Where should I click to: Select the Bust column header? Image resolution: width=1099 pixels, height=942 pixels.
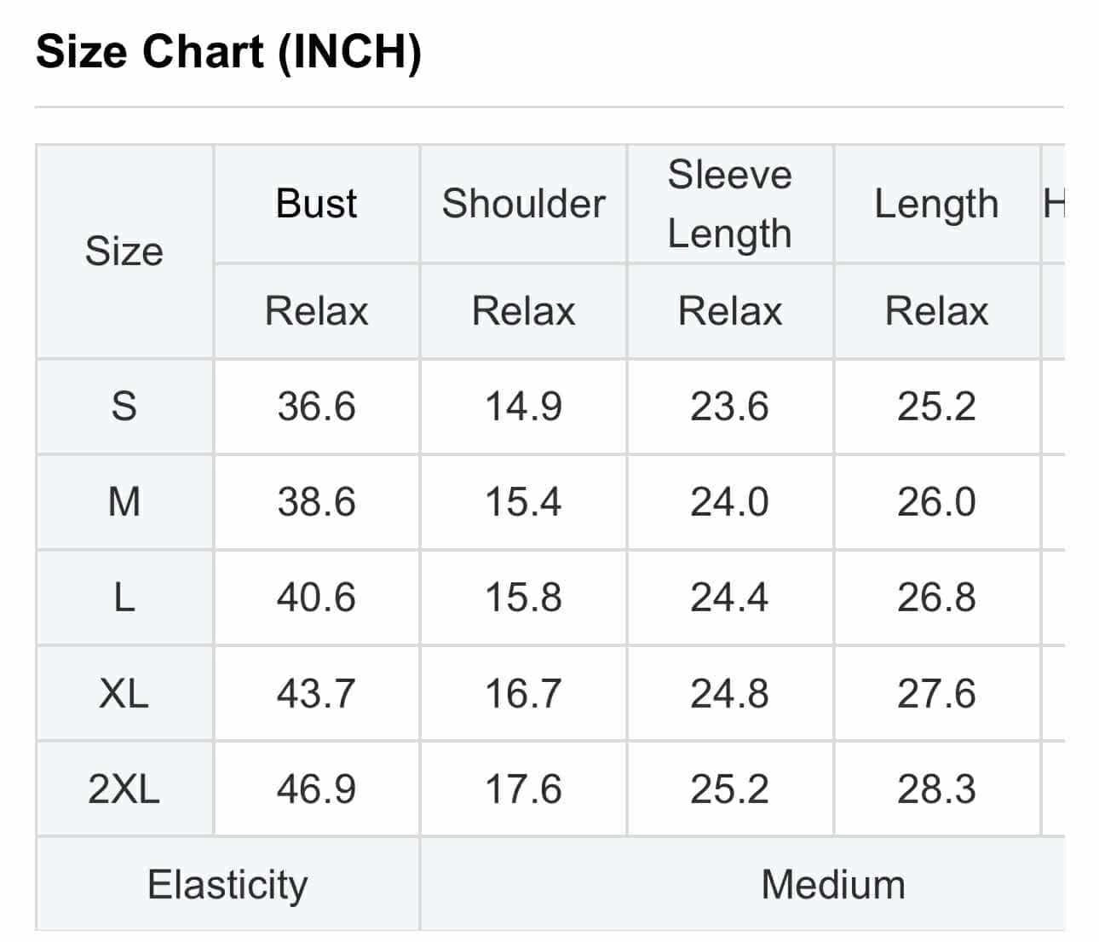pyautogui.click(x=316, y=204)
